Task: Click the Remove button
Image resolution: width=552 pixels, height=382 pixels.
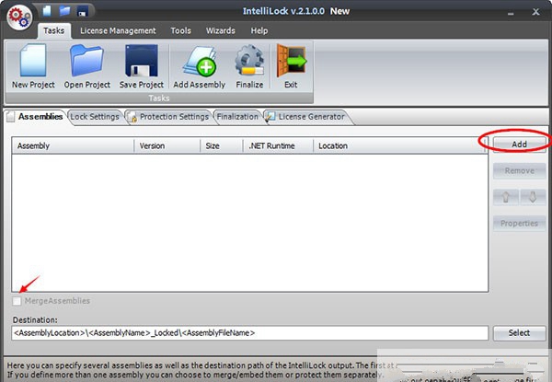Action: (x=519, y=171)
